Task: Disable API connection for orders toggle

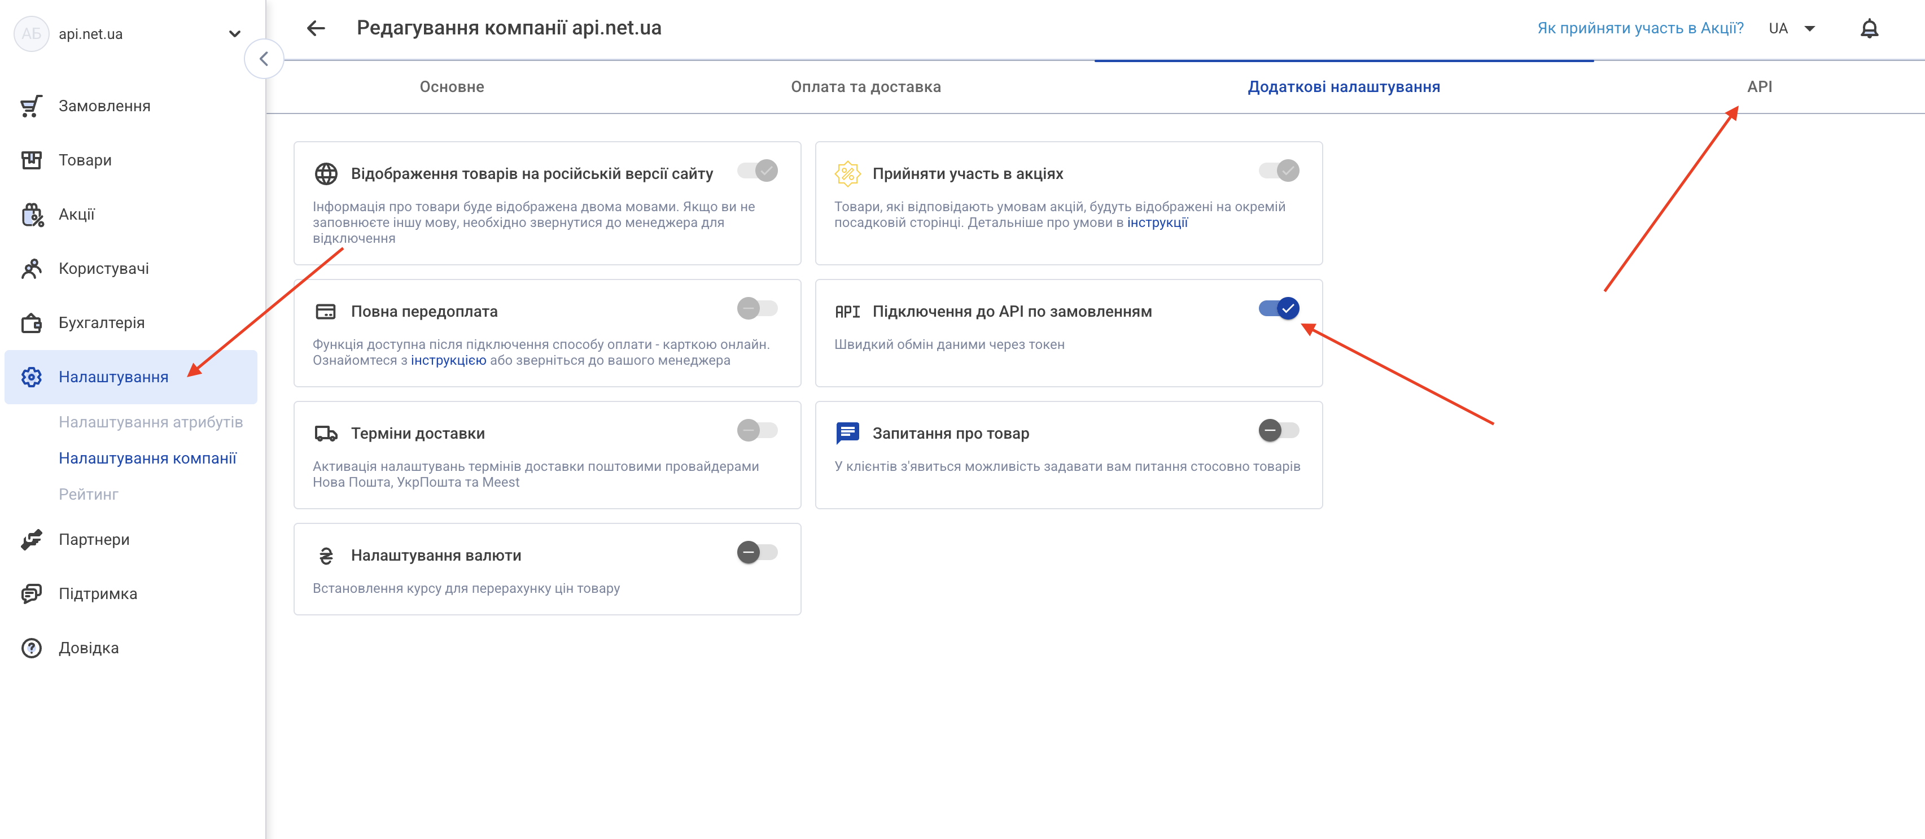Action: point(1279,308)
